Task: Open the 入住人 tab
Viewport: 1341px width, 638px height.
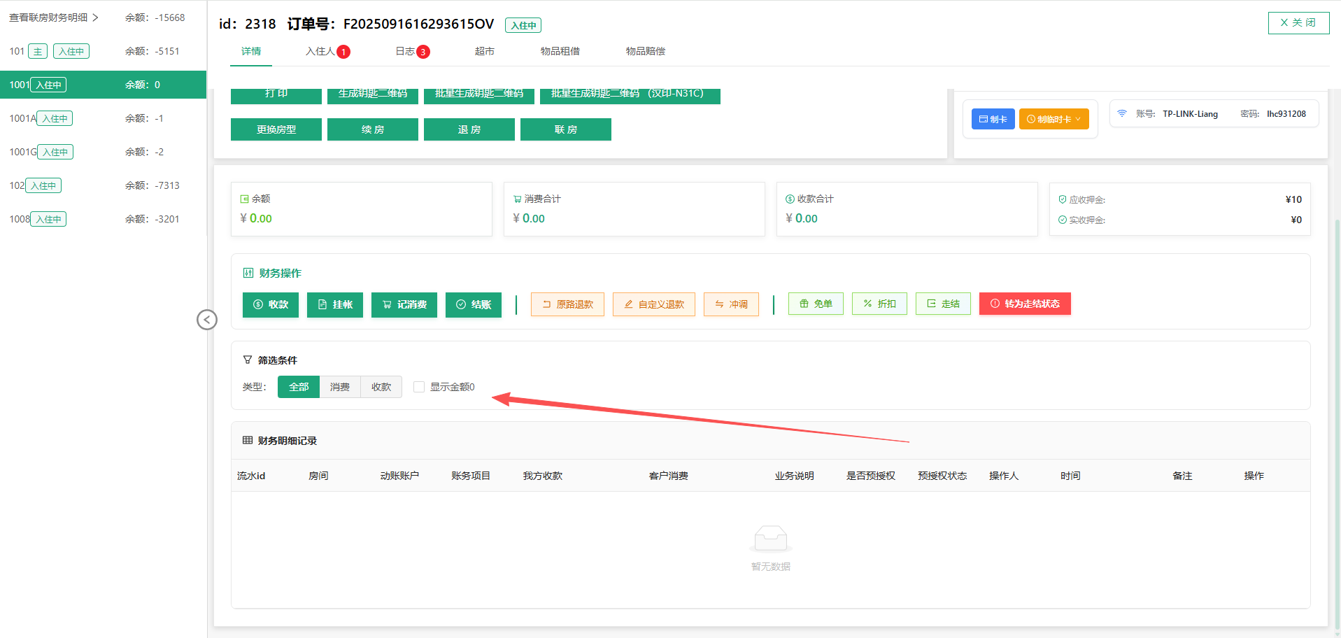Action: tap(327, 51)
